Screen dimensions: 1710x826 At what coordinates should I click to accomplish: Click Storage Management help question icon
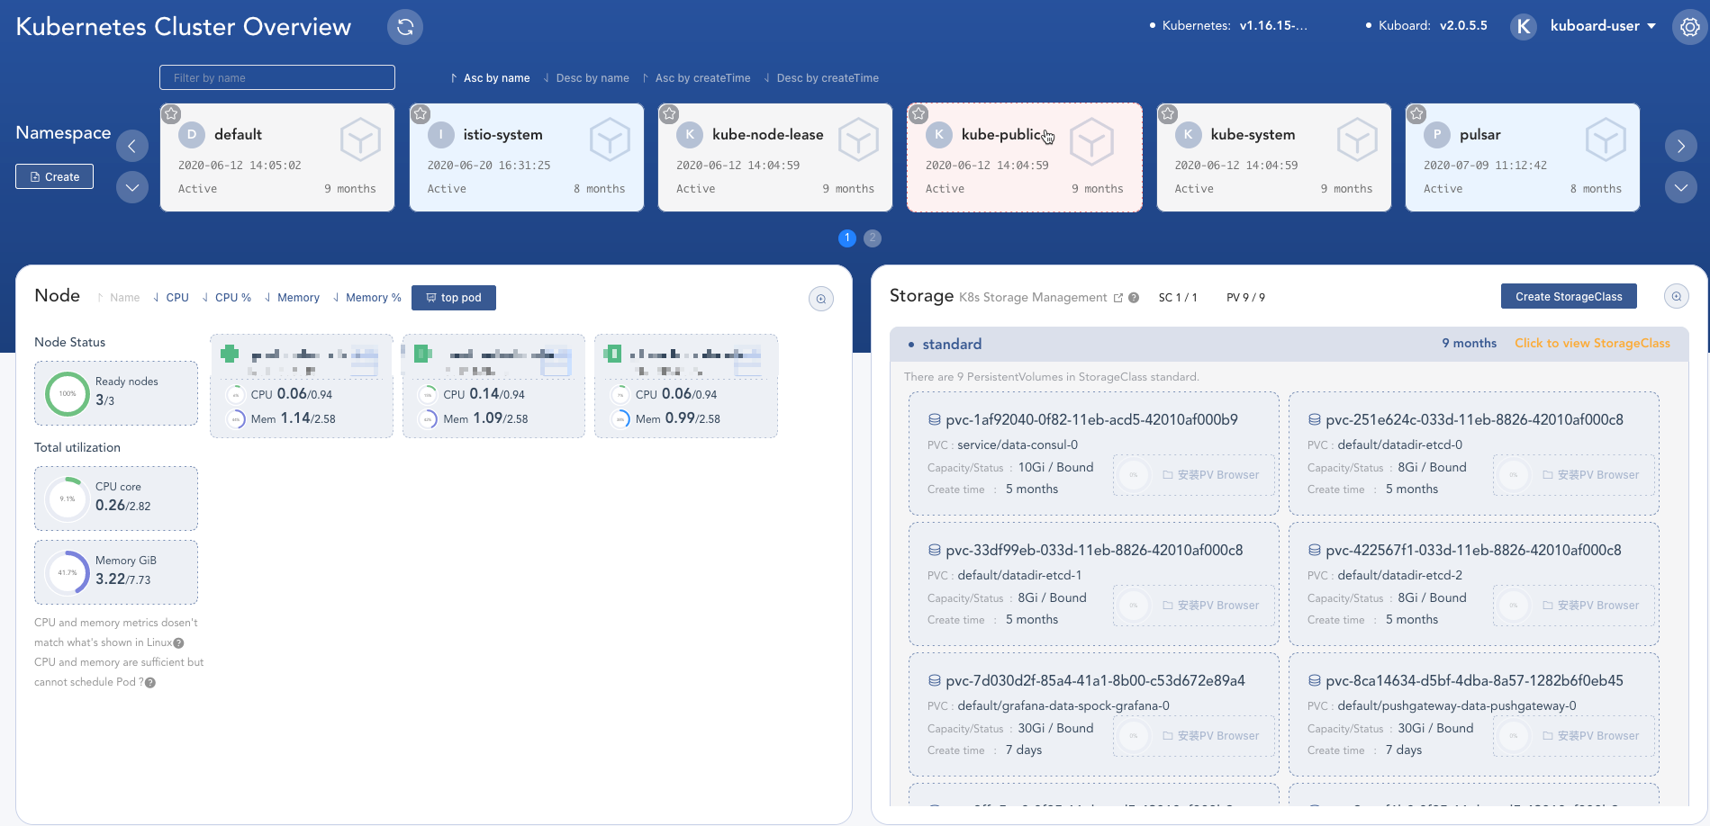[1134, 298]
